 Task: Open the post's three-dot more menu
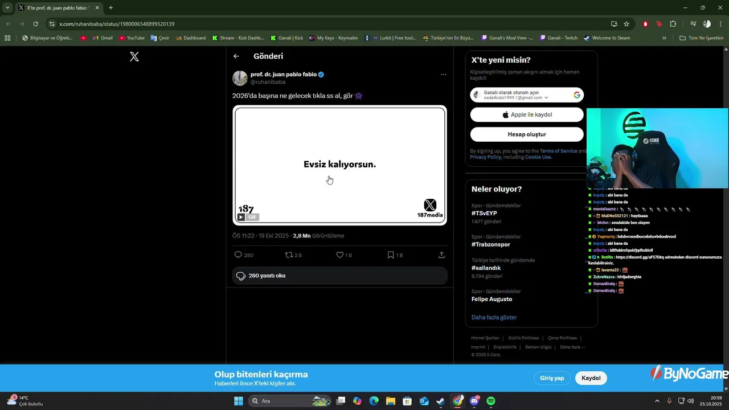point(443,75)
